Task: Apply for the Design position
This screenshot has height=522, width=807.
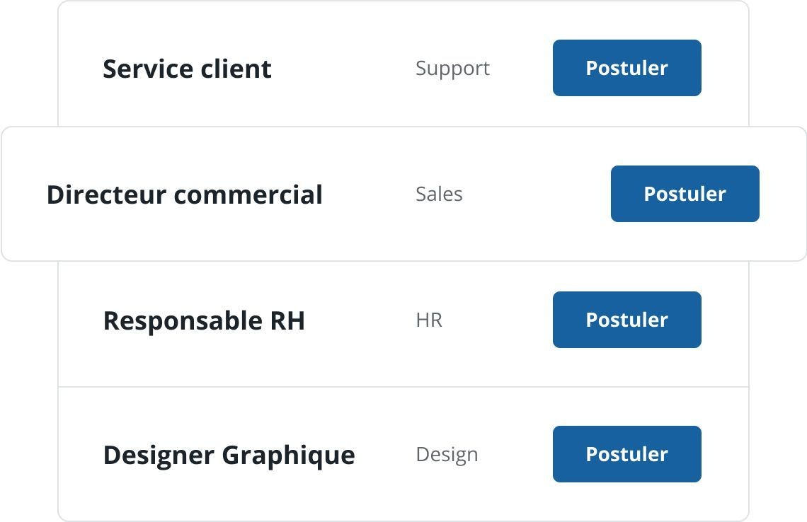Action: click(x=626, y=454)
